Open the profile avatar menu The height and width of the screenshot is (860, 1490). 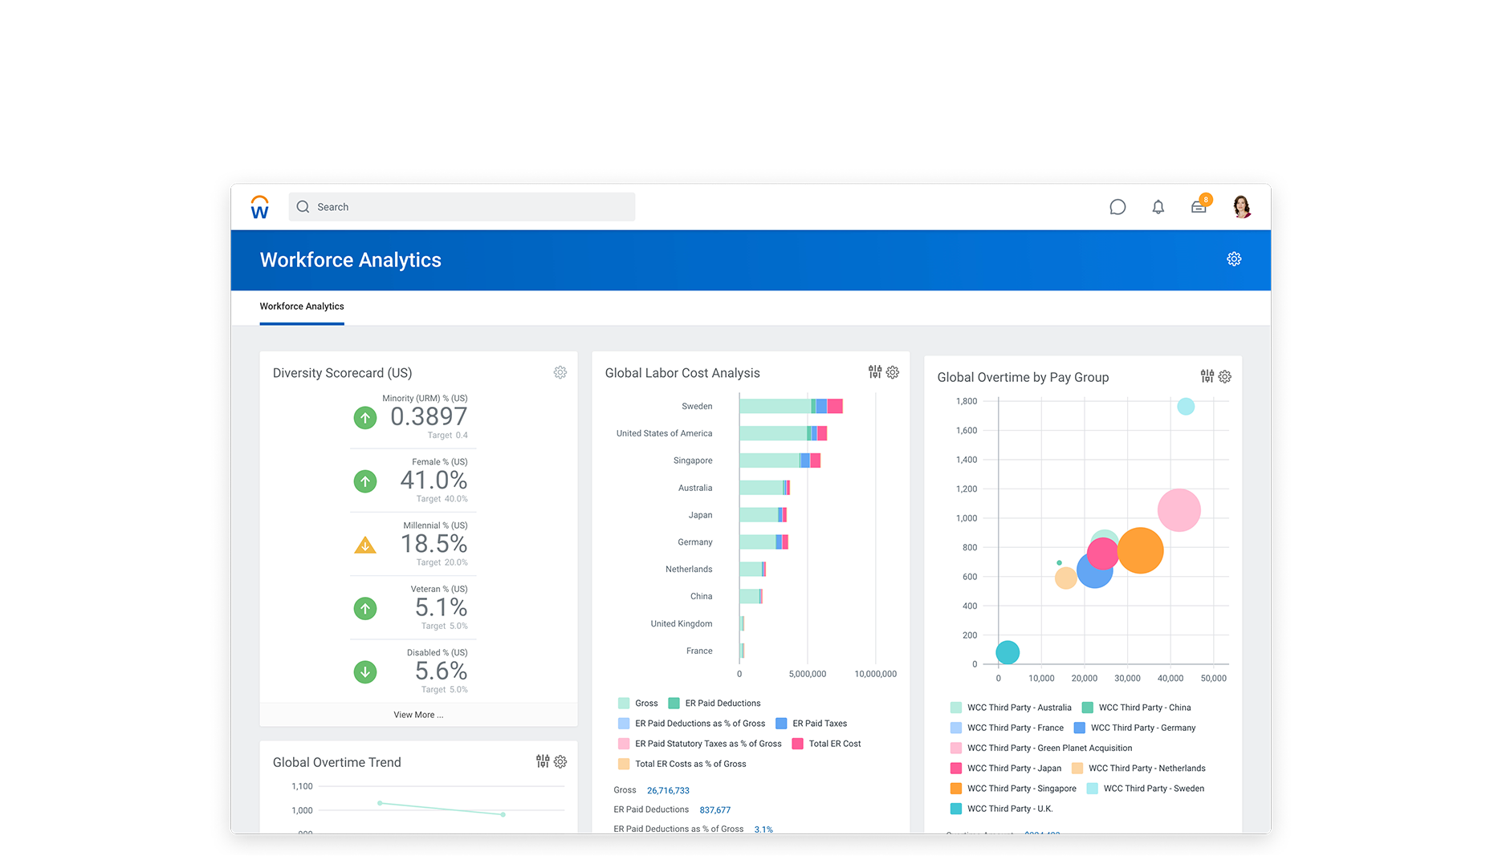[1241, 206]
